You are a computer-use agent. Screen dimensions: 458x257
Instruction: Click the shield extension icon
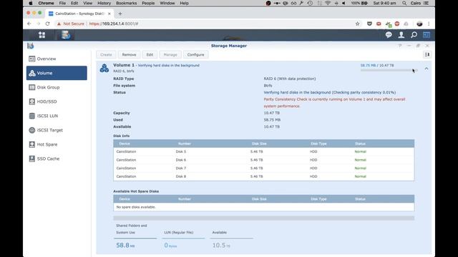[369, 24]
